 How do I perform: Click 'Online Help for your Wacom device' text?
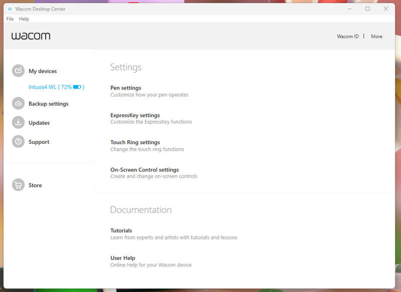point(151,265)
